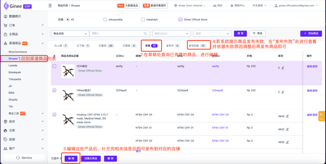This screenshot has width=326, height=164.
Task: Open Lazada in the sidebar channel list
Action: tap(13, 66)
